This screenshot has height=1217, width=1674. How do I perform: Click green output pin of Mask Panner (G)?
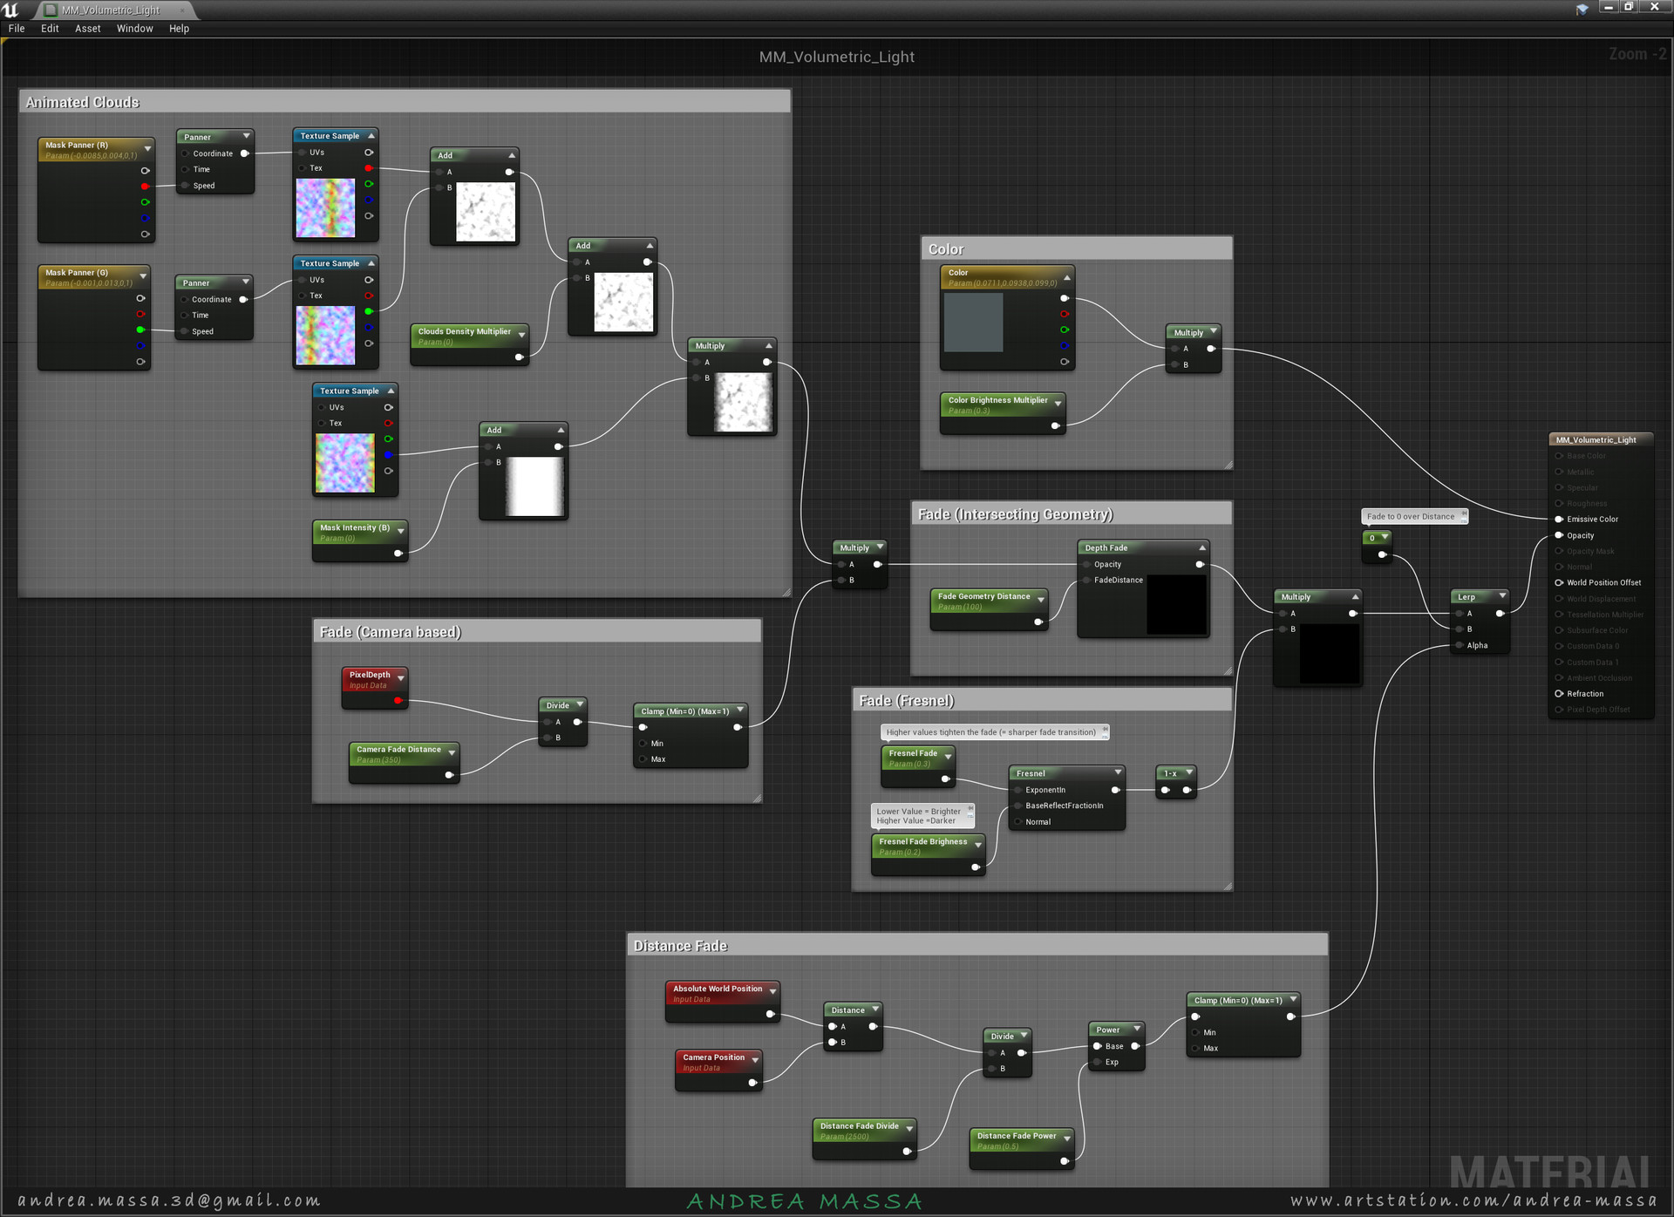coord(140,330)
